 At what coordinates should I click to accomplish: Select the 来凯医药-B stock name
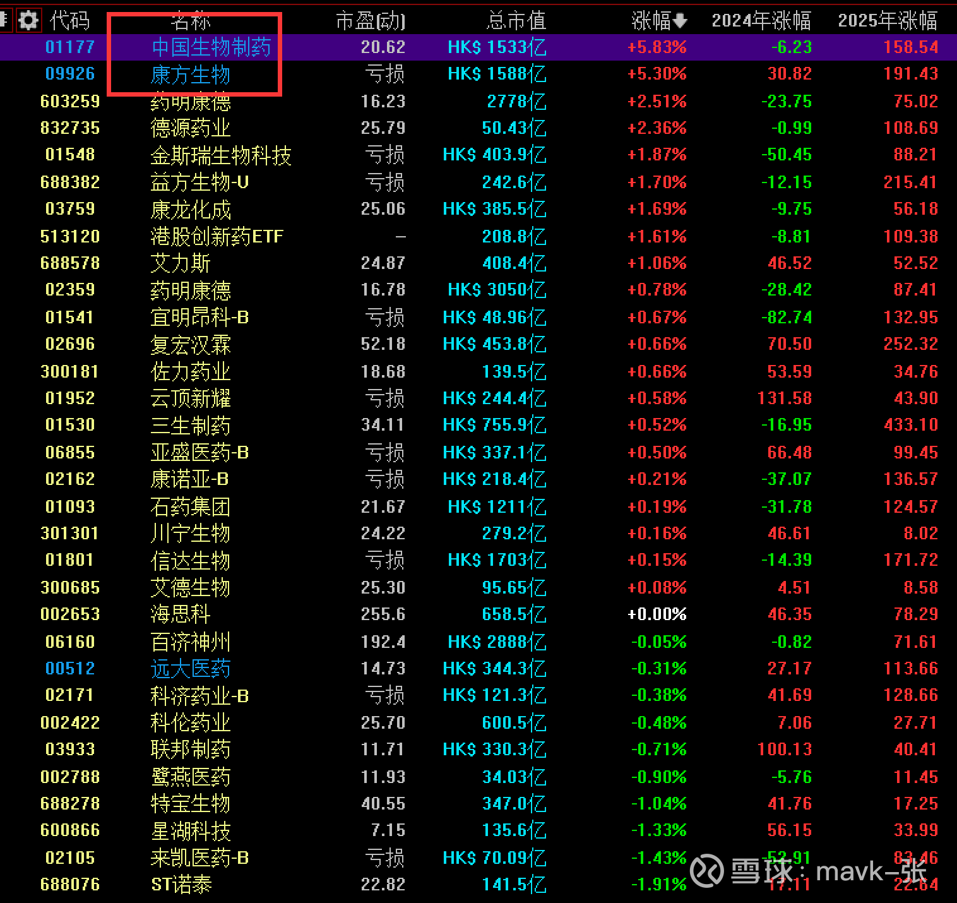200,858
